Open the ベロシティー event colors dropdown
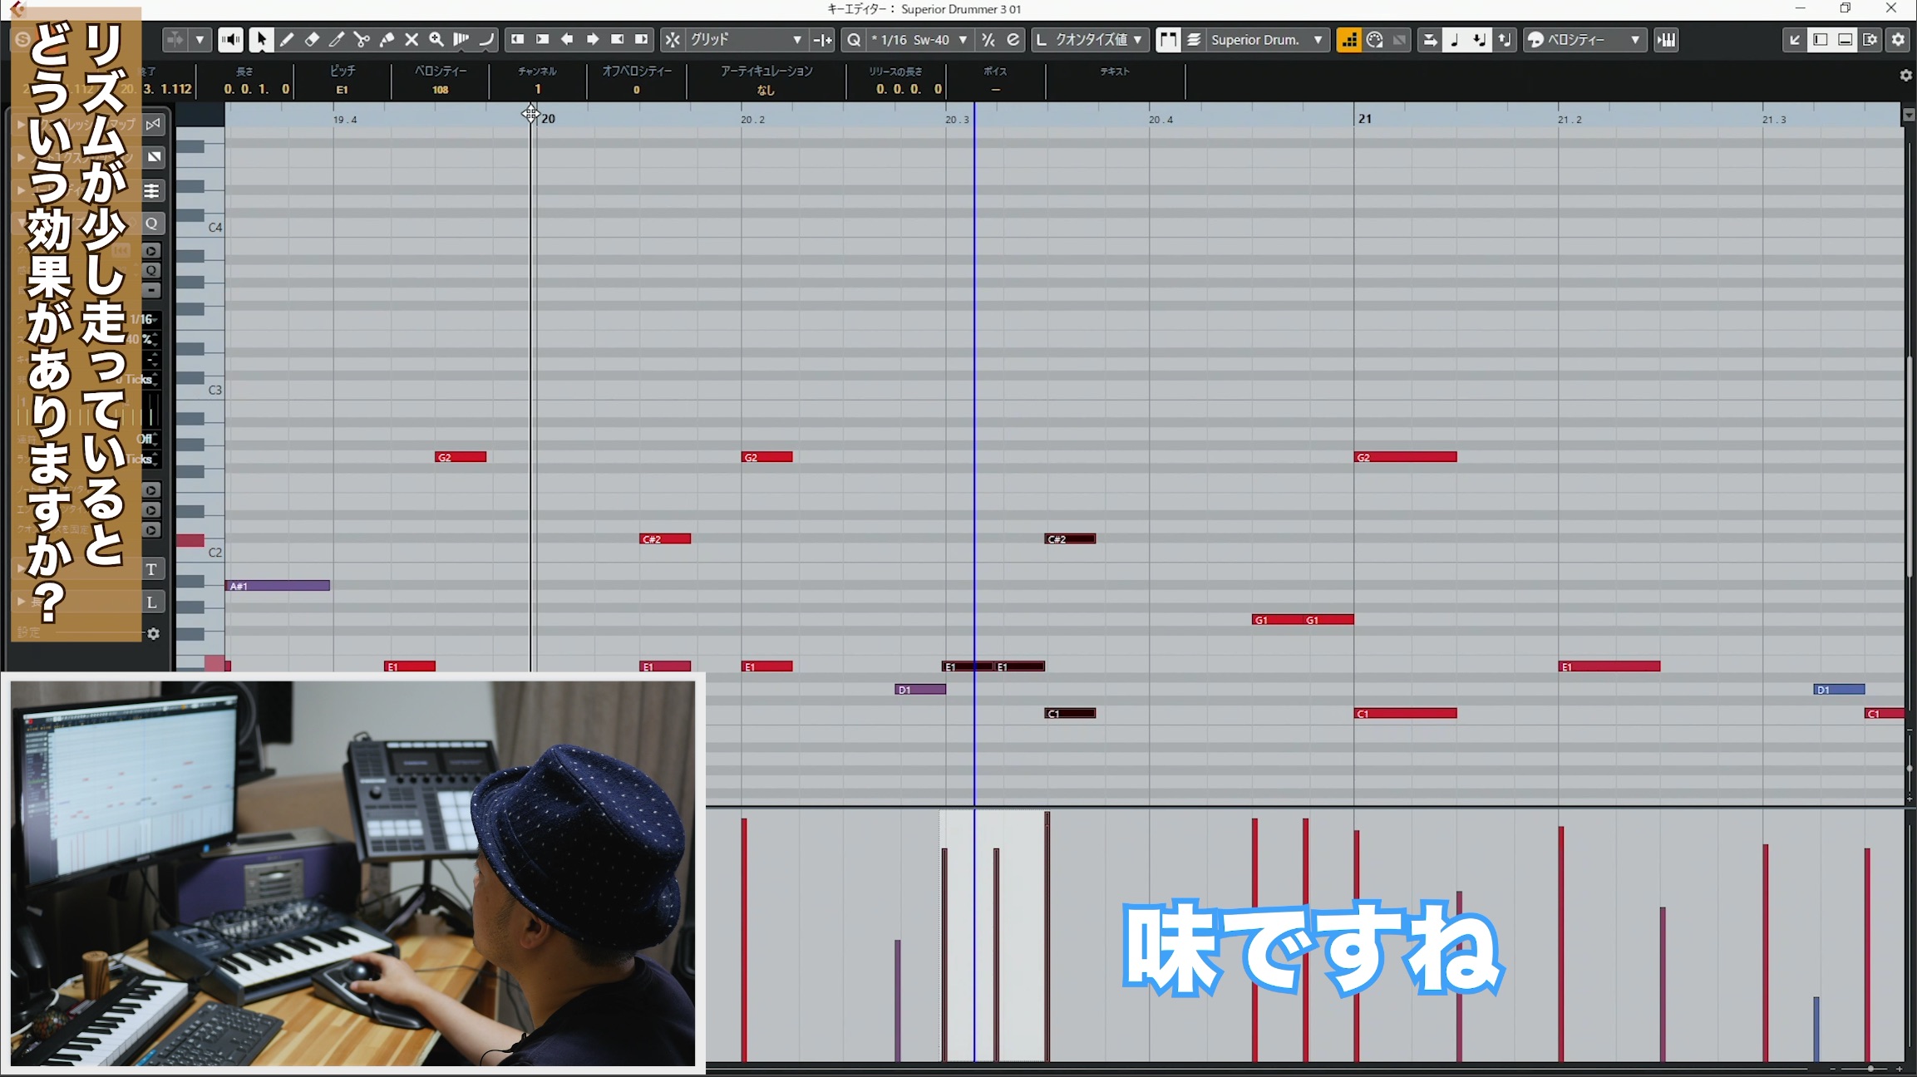Screen dimensions: 1917x1077 (x=1584, y=39)
